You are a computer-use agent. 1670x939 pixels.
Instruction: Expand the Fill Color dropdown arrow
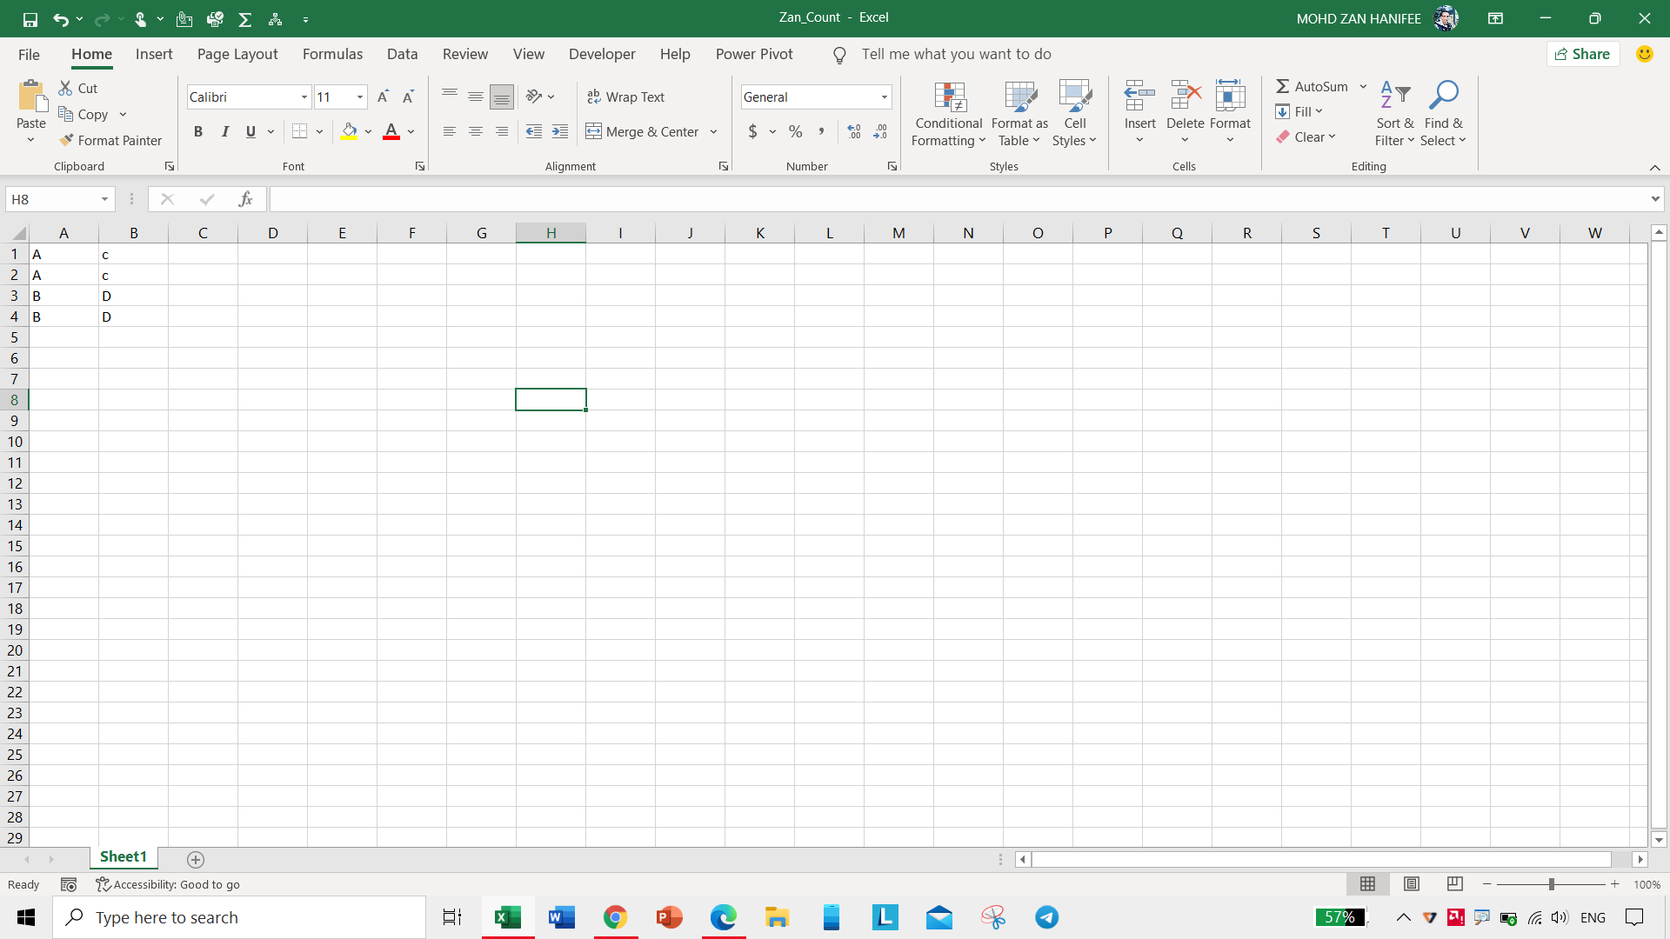(368, 131)
